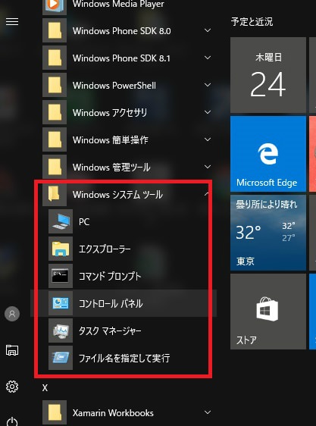Jump via the X letter header
Viewport: 316px width, 426px height.
coord(45,387)
